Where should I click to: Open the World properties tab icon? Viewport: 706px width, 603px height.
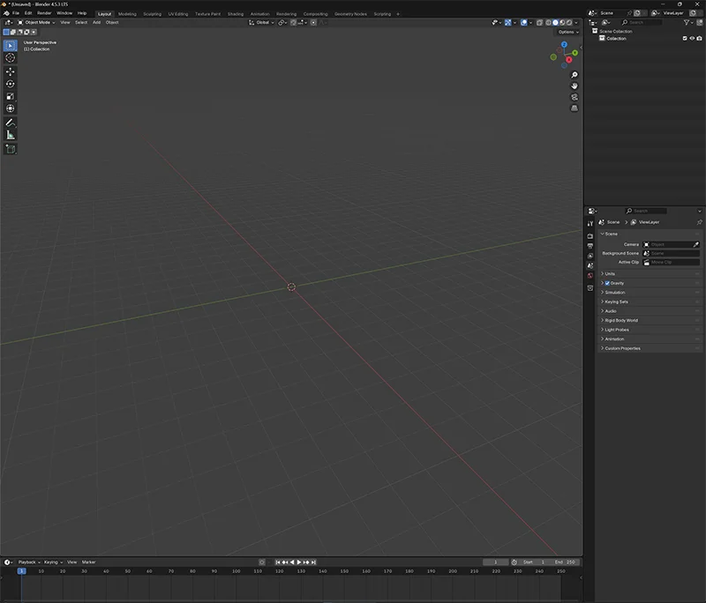(x=590, y=276)
